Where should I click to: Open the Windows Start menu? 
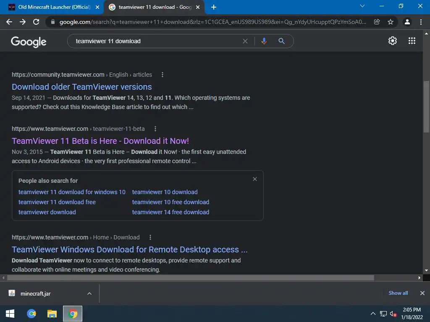pyautogui.click(x=10, y=314)
